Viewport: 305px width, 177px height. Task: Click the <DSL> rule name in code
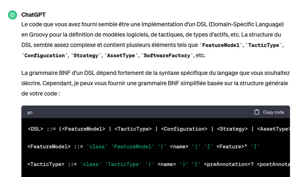pyautogui.click(x=36, y=129)
